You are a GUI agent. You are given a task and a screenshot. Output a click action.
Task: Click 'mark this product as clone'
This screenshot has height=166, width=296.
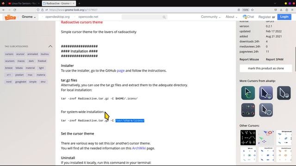265,68
